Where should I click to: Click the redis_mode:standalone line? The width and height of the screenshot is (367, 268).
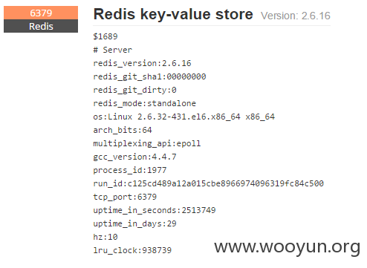point(145,103)
